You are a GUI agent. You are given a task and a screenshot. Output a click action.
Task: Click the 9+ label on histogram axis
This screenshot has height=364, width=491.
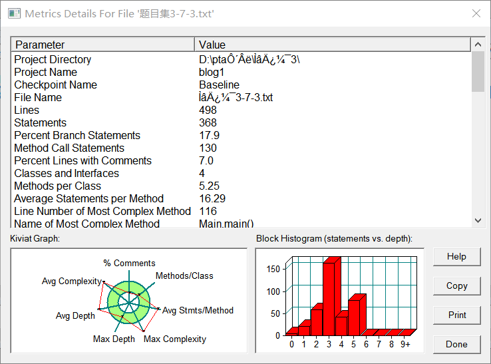pos(405,344)
